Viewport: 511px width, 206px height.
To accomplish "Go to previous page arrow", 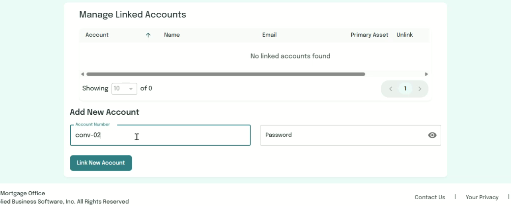I will click(x=391, y=89).
